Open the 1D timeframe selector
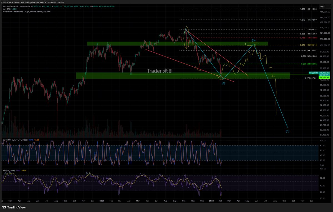The image size is (333, 212). point(20,6)
